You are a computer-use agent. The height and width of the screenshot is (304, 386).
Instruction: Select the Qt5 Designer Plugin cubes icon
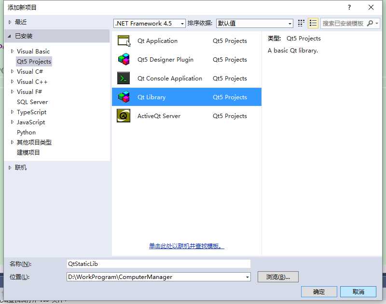click(x=124, y=59)
